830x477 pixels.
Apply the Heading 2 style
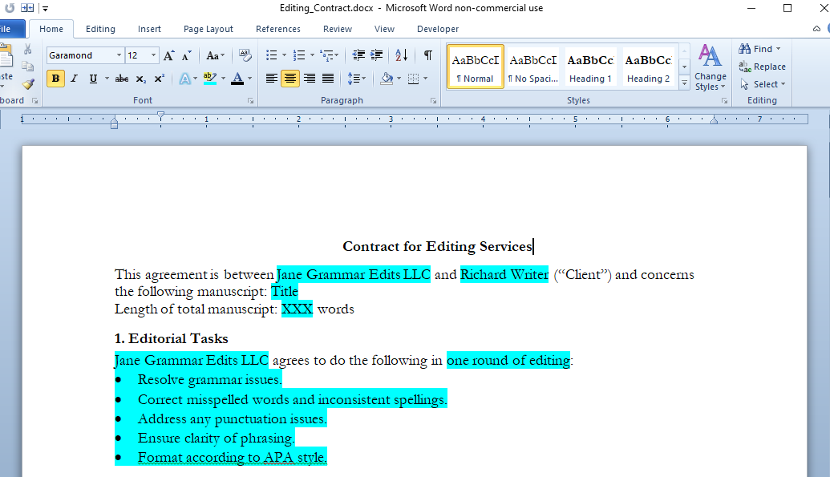(649, 67)
